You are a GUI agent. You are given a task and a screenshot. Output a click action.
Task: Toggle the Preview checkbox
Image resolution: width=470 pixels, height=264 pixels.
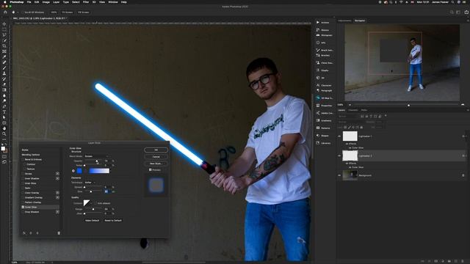coord(150,169)
